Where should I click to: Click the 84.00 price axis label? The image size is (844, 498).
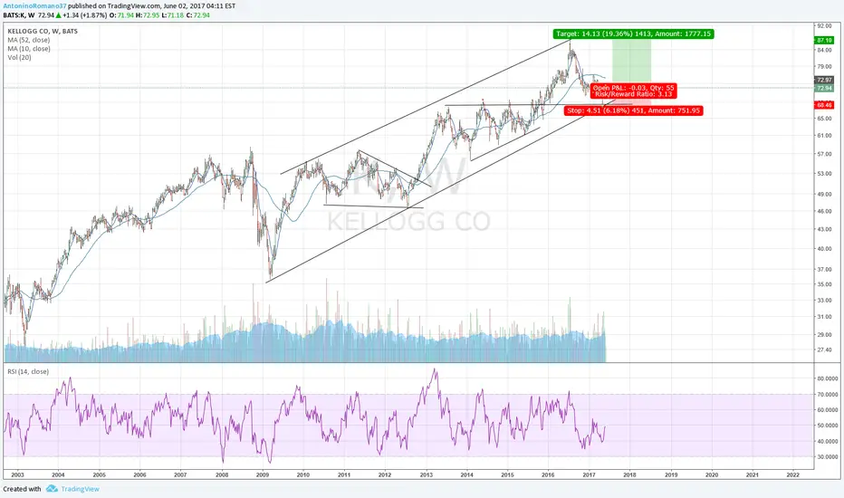click(824, 51)
